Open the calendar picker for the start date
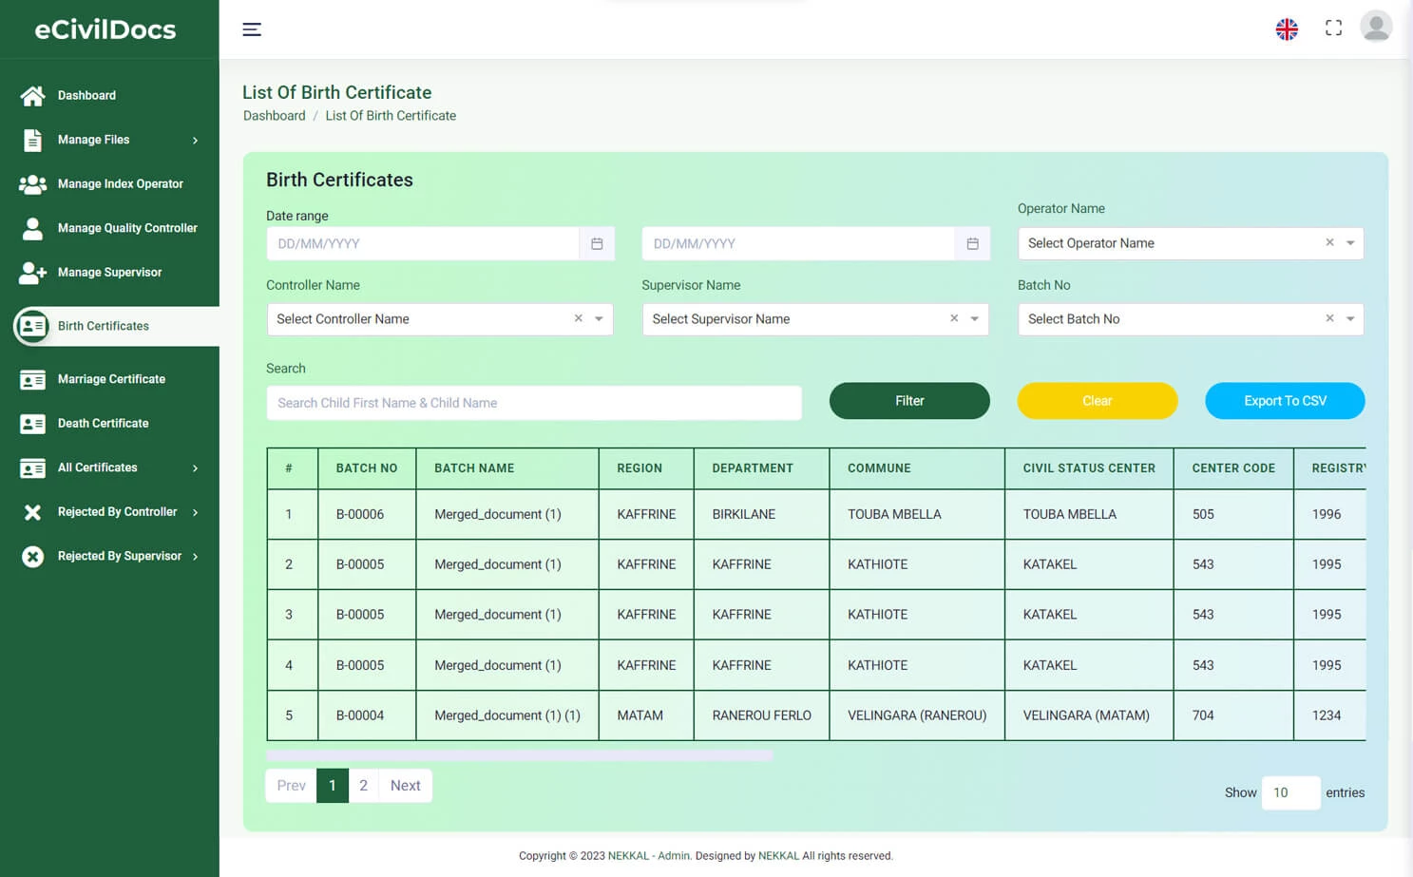 click(597, 243)
